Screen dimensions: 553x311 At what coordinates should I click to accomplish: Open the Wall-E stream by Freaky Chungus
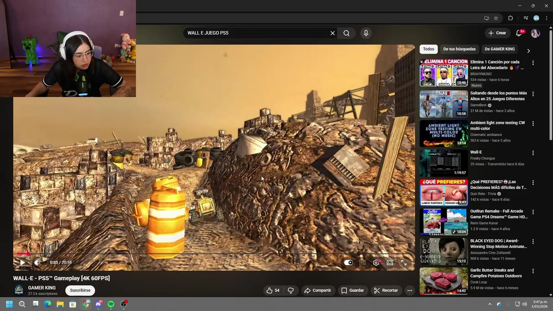pos(444,163)
